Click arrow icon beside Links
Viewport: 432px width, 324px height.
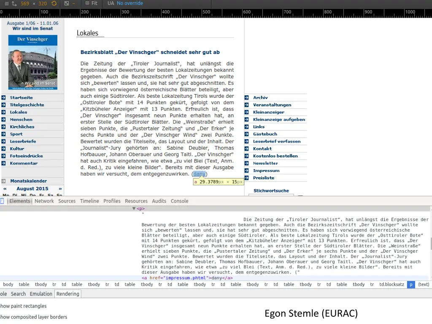[246, 127]
